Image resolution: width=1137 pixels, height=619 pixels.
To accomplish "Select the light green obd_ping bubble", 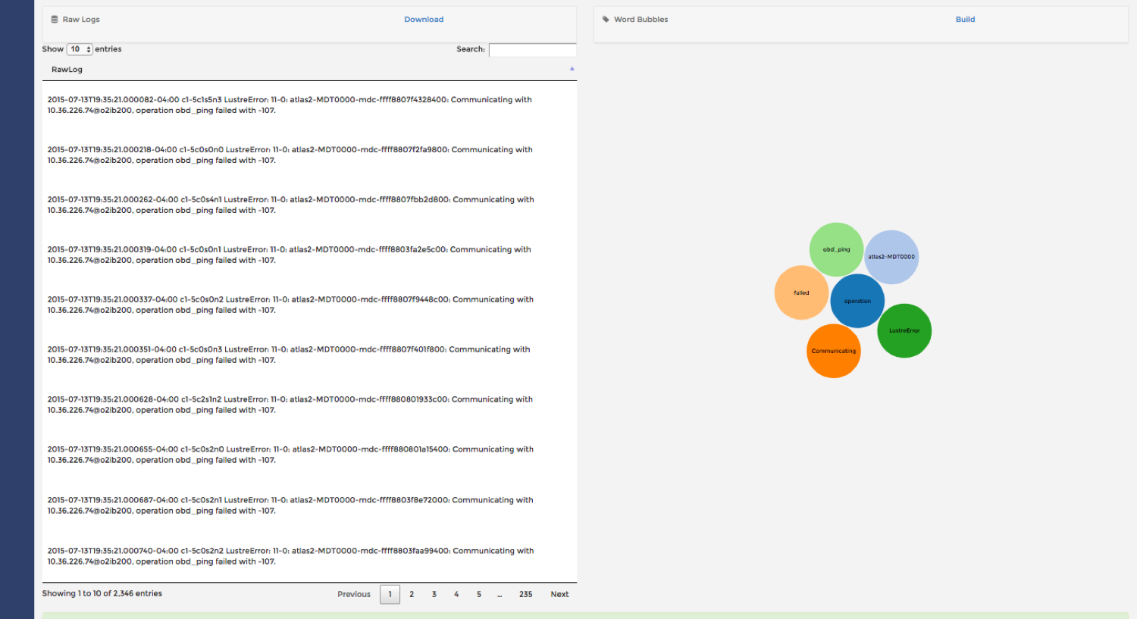I will click(836, 249).
